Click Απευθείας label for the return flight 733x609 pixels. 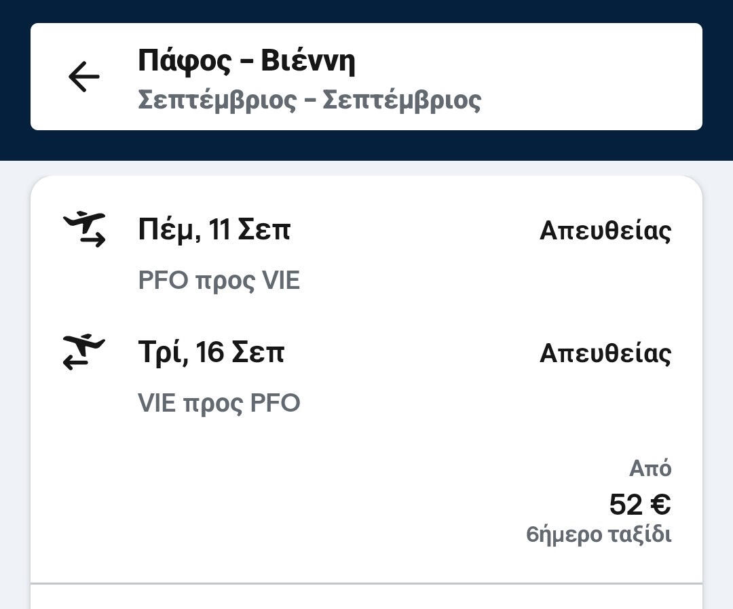(x=605, y=353)
